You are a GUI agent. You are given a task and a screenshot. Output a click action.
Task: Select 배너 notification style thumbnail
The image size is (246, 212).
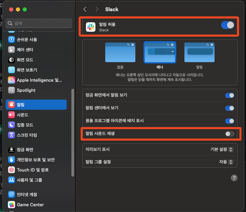click(x=160, y=52)
